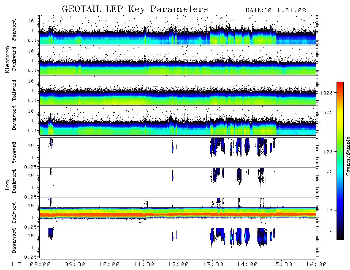Click the Electron Tailward spectrogram panel
This screenshot has height=270, width=350.
tap(178, 90)
